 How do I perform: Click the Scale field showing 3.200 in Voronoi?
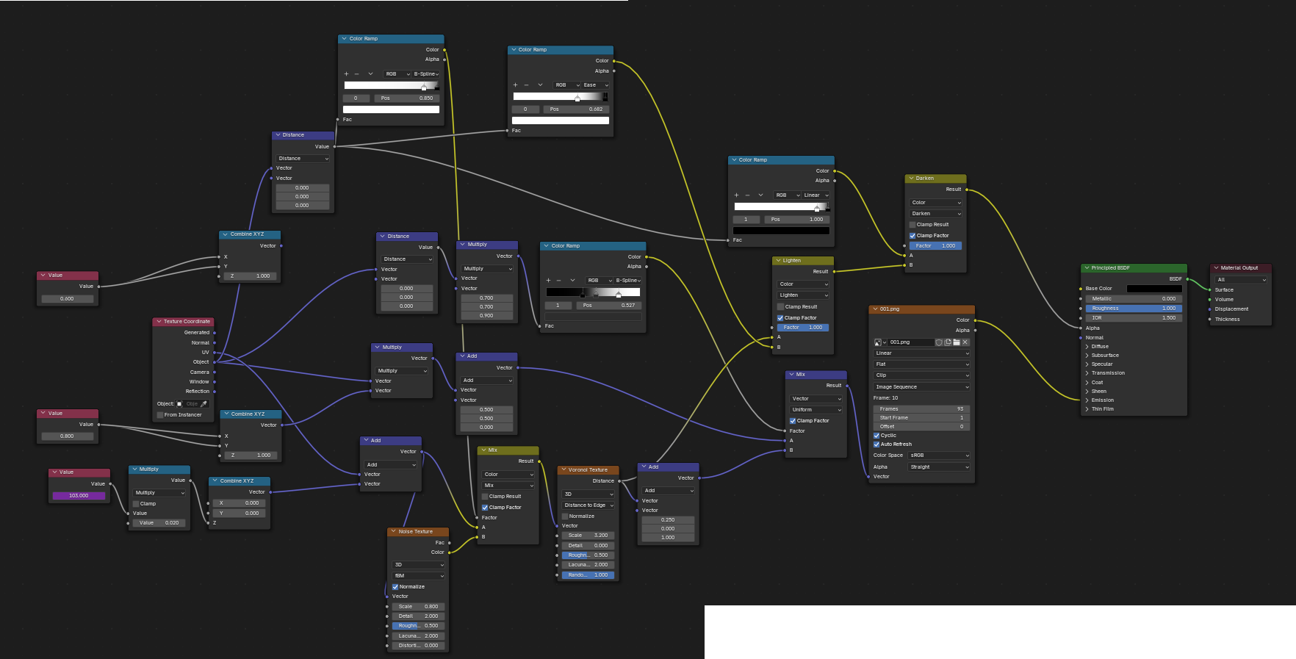tap(588, 536)
